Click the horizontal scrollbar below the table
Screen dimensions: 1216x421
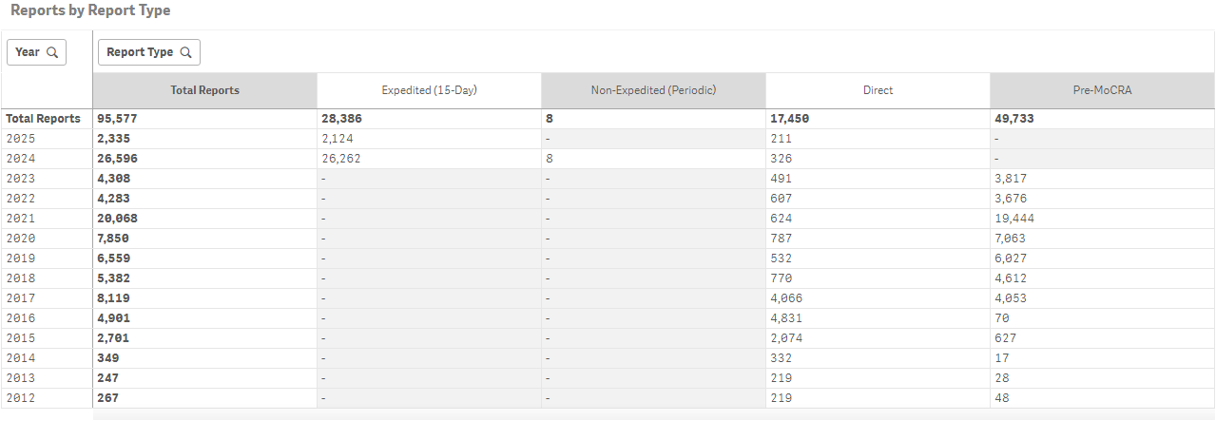(654, 415)
